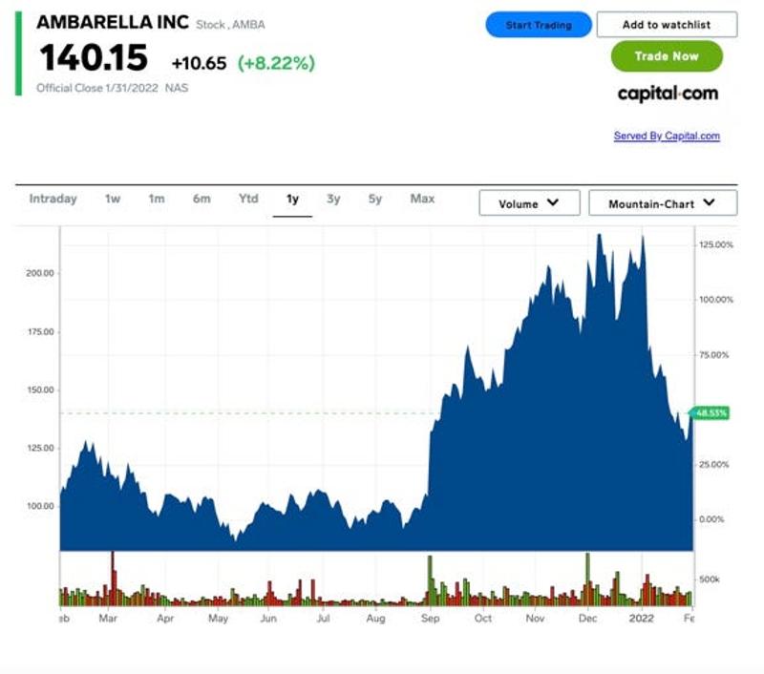764x674 pixels.
Task: Click the 0.00% percentage axis label
Action: 711,519
